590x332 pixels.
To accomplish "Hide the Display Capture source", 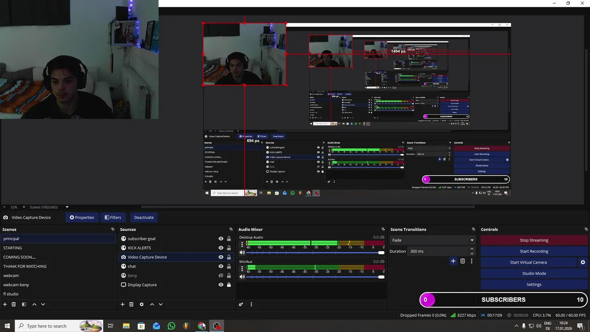I will [221, 285].
